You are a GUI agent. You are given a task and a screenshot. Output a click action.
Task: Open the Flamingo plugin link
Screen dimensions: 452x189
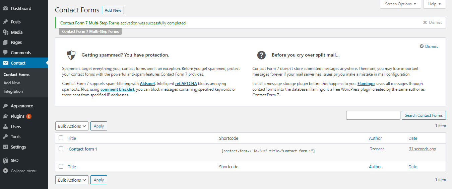tap(367, 84)
